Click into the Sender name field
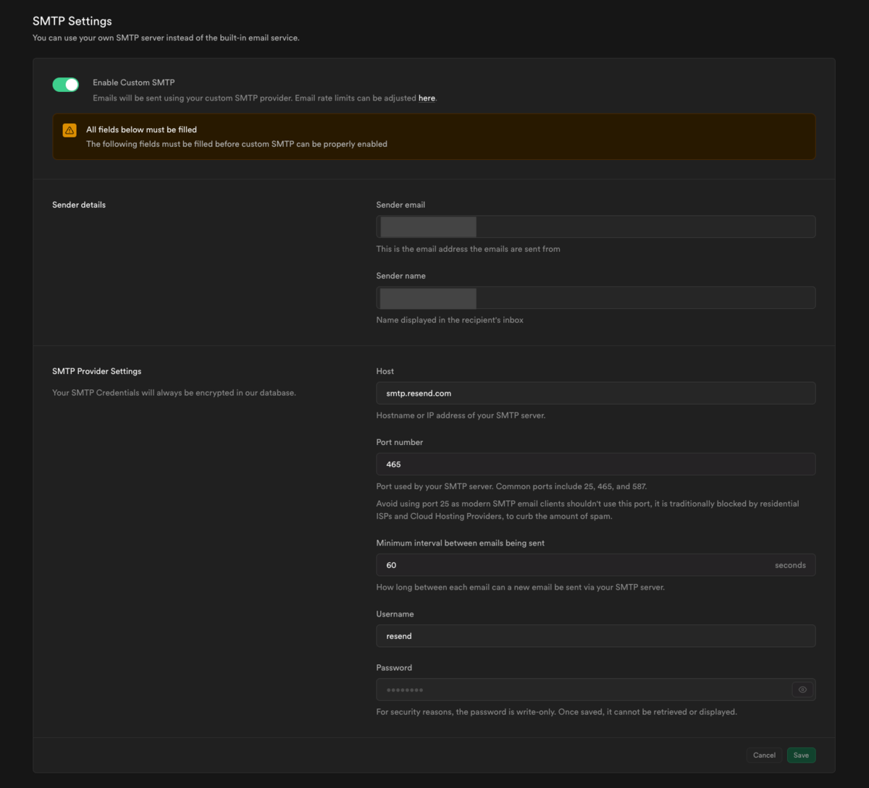Image resolution: width=869 pixels, height=788 pixels. tap(595, 297)
